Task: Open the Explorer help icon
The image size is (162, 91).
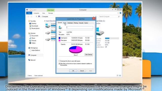Action: point(120,13)
